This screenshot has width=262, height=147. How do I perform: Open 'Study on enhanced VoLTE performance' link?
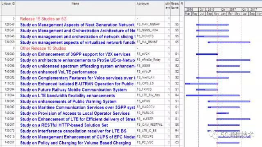point(59,72)
